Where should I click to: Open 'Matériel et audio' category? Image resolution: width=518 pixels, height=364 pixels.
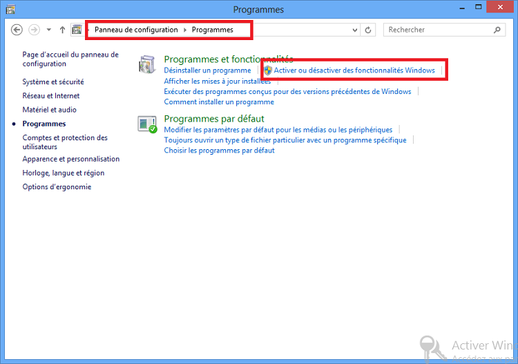pyautogui.click(x=49, y=109)
